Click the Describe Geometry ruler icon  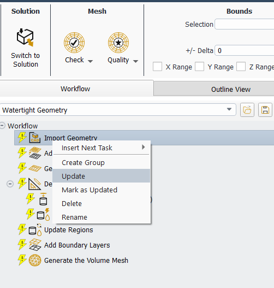tap(35, 184)
